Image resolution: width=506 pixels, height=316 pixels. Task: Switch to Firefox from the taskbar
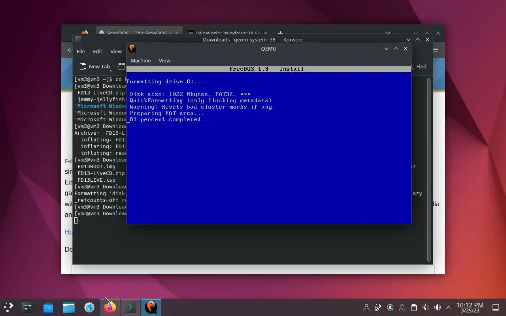point(110,307)
